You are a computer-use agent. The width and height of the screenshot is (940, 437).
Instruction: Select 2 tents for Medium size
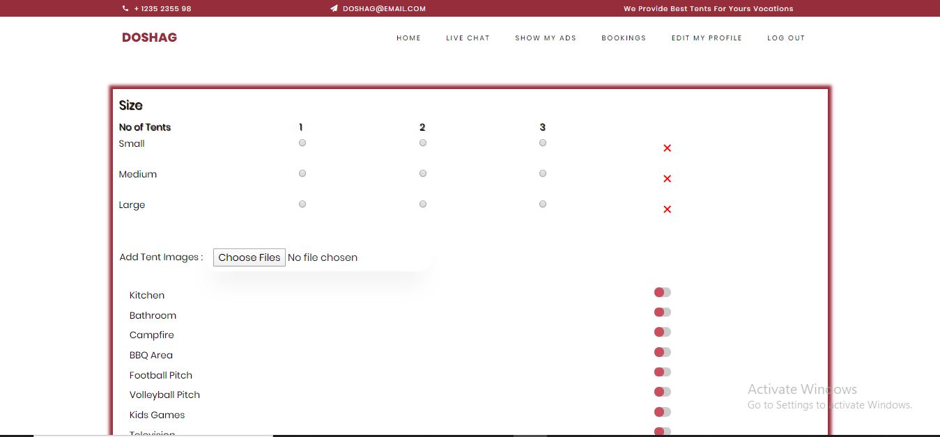pyautogui.click(x=423, y=173)
